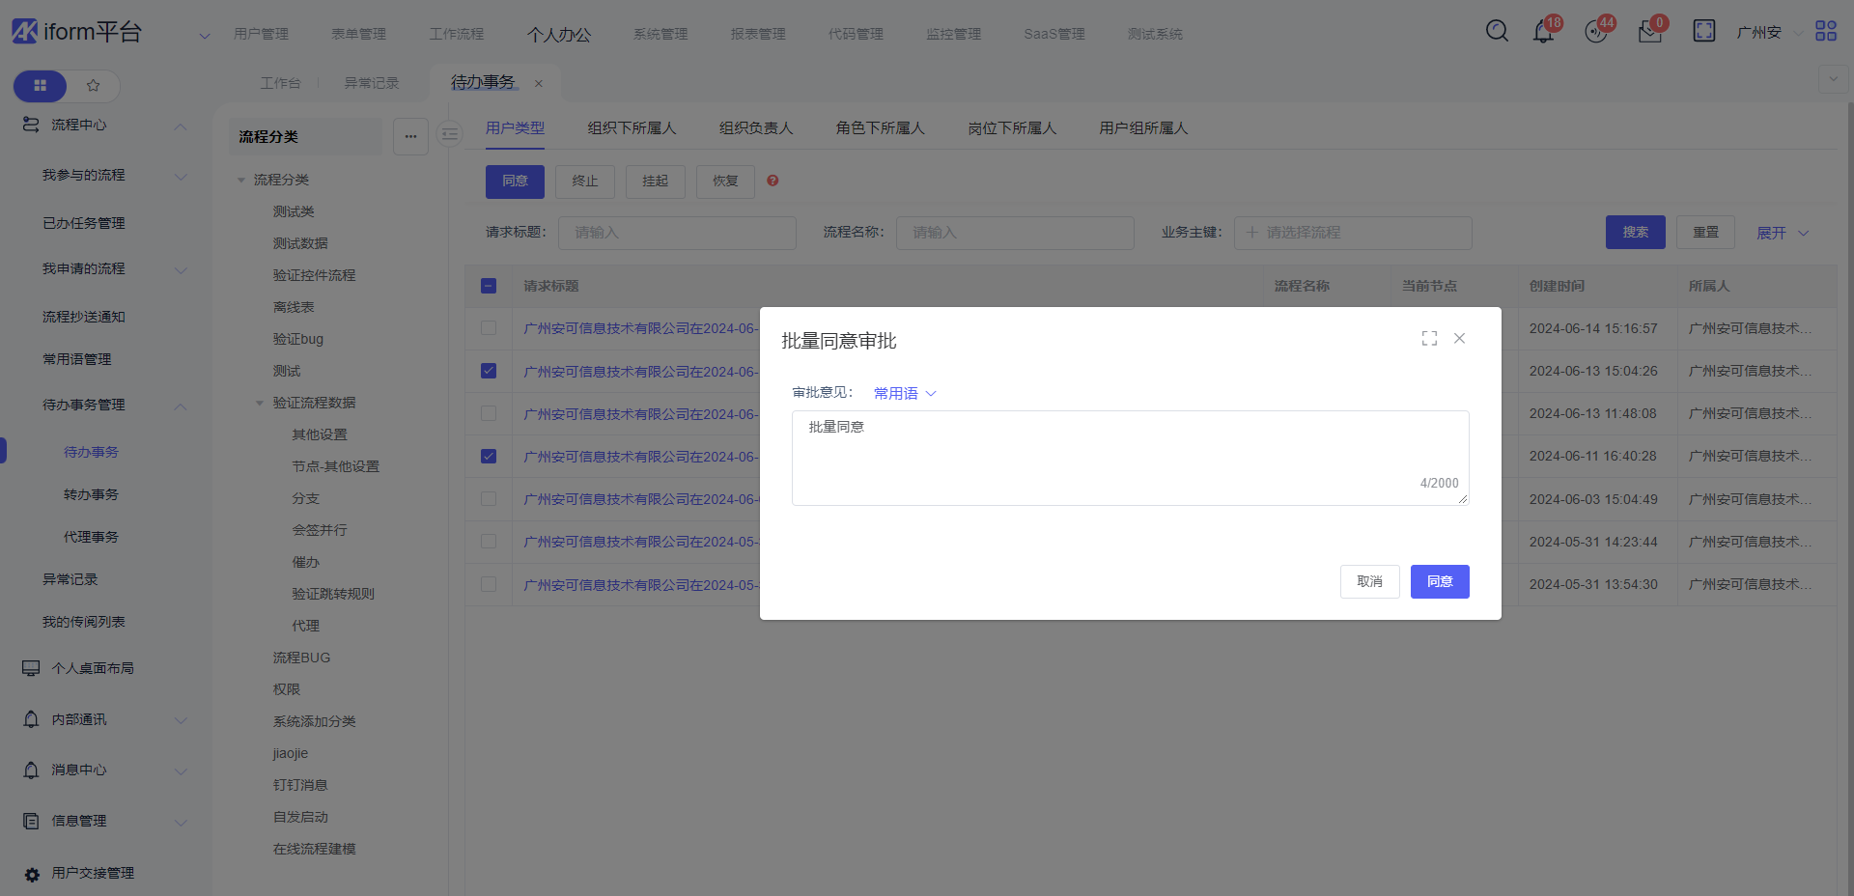Click the 审批意见 text area
Screen dimensions: 1854x896
tap(1130, 458)
